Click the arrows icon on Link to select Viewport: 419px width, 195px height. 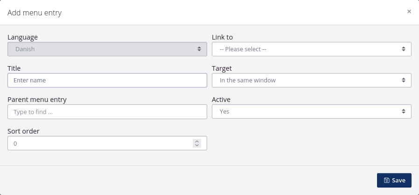point(404,49)
